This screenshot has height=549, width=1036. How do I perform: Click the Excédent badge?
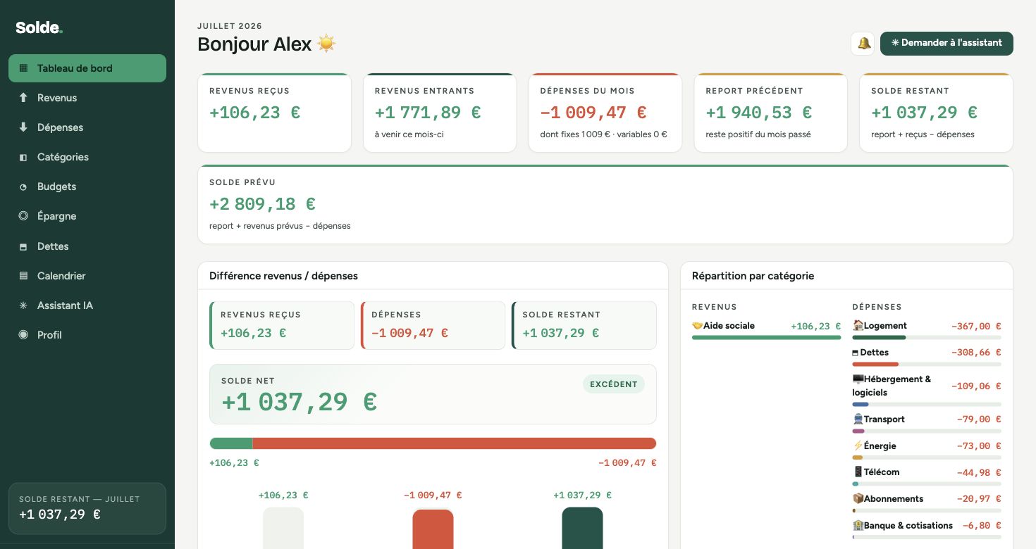point(613,384)
